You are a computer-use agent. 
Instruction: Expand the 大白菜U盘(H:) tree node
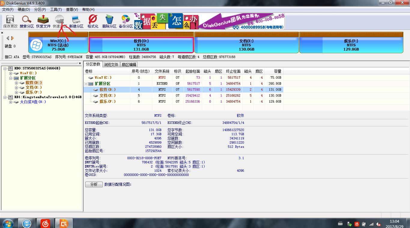[11, 102]
